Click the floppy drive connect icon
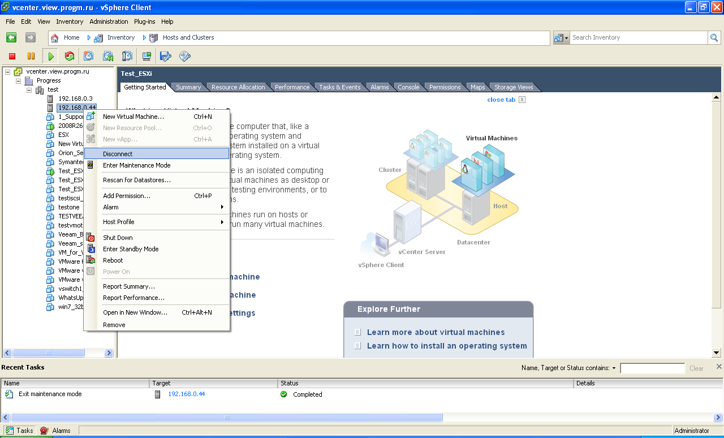This screenshot has height=438, width=724. click(166, 56)
